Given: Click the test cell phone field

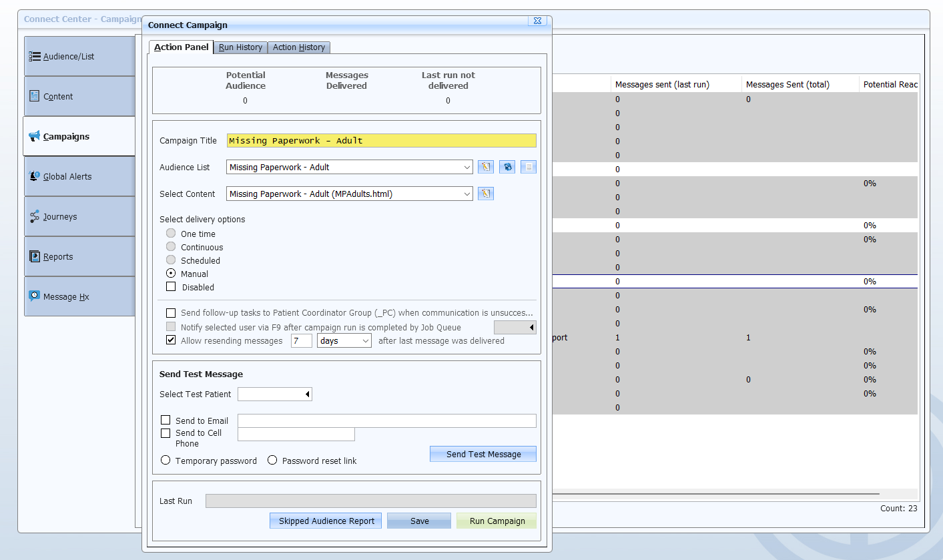Looking at the screenshot, I should pyautogui.click(x=296, y=435).
